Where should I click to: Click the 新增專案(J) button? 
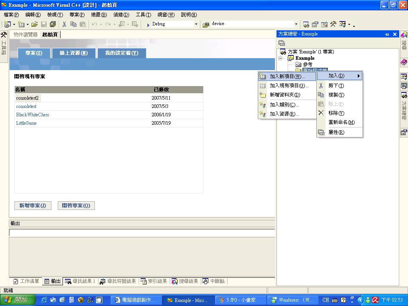(33, 206)
